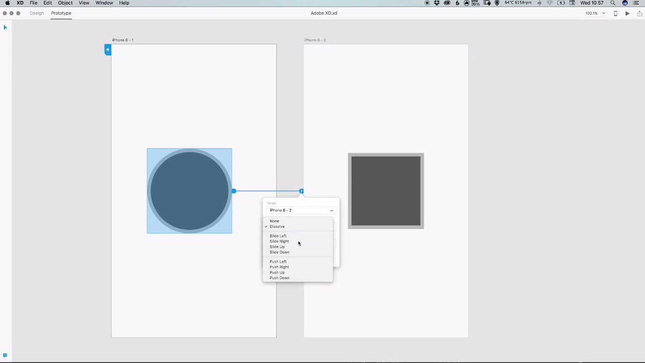This screenshot has width=645, height=363.
Task: Choose Push Left transition
Action: coord(298,262)
